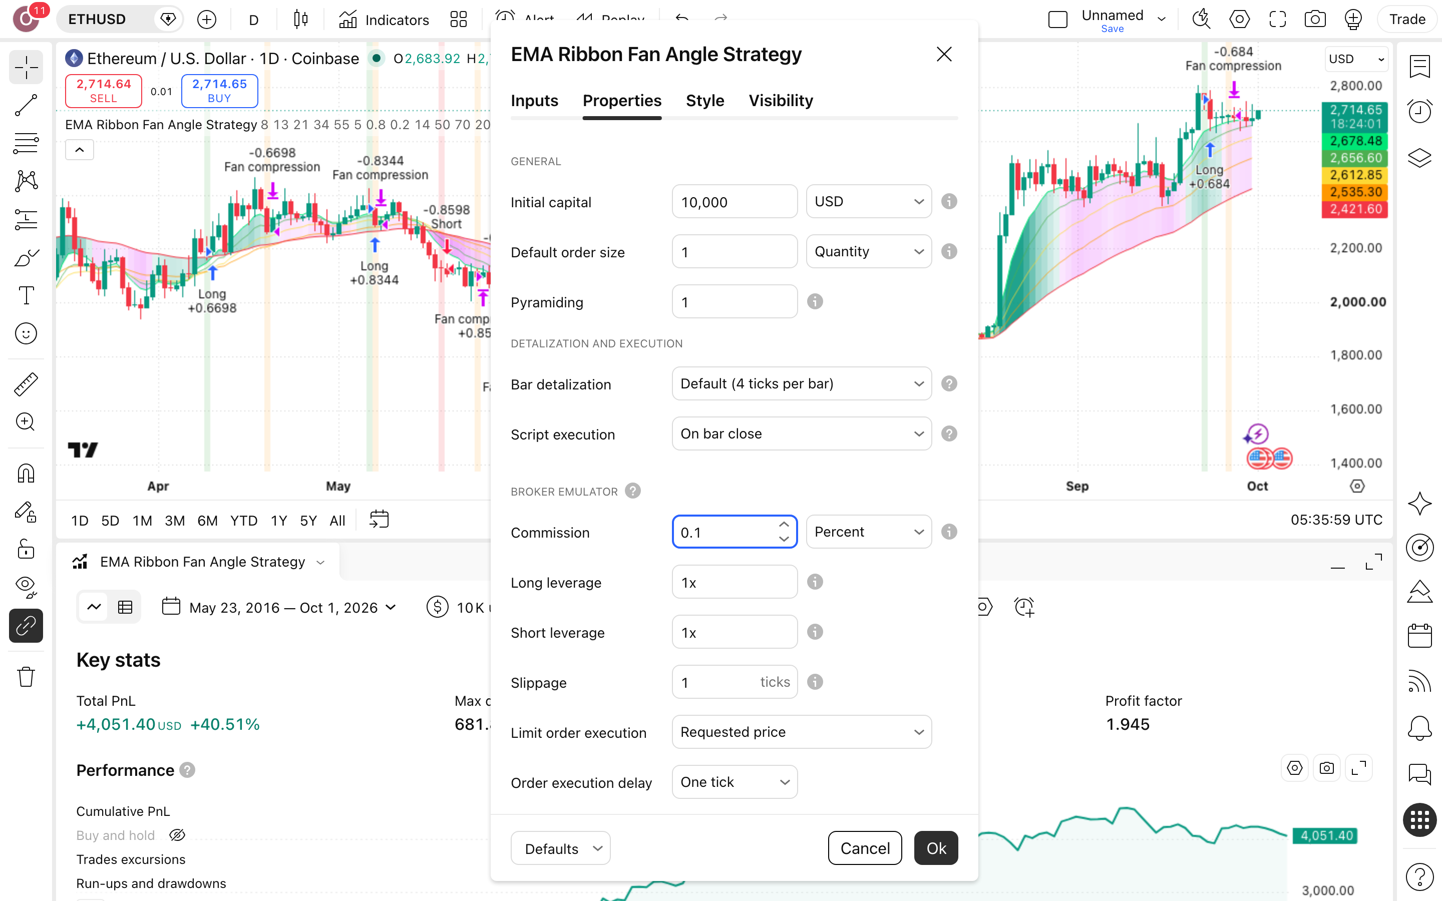Select the 6M time range
This screenshot has width=1442, height=901.
click(207, 520)
